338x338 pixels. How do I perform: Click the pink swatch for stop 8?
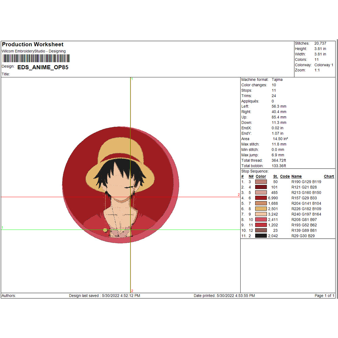point(261,220)
